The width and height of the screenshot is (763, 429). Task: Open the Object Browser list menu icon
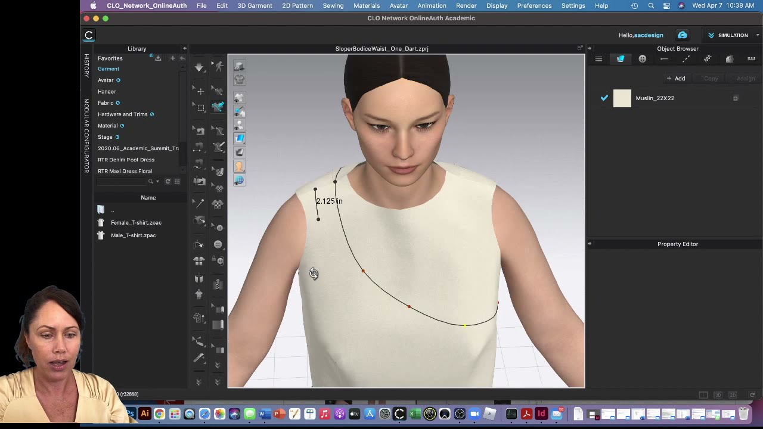tap(598, 59)
